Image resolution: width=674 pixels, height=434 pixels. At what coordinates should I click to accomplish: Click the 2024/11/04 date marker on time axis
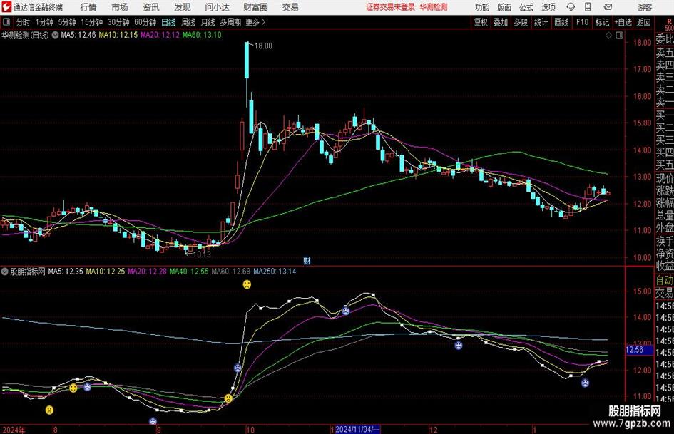point(357,429)
